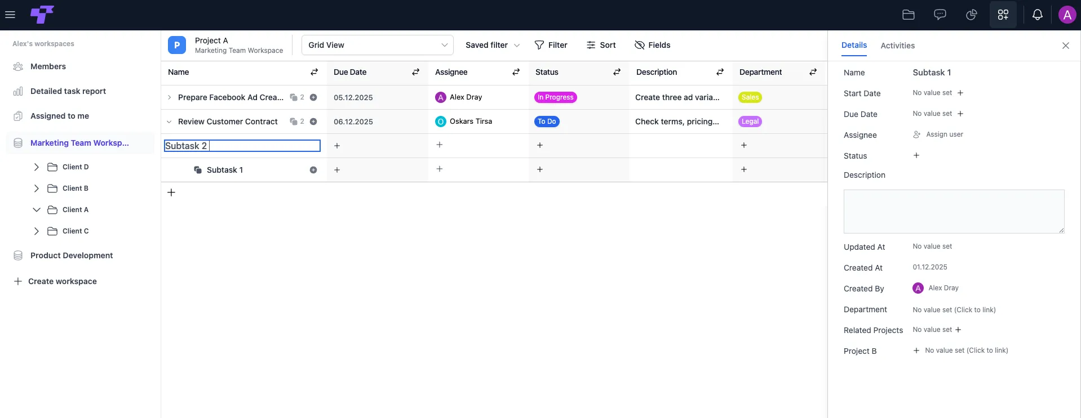Image resolution: width=1081 pixels, height=418 pixels.
Task: Click the Sort button
Action: tap(601, 45)
